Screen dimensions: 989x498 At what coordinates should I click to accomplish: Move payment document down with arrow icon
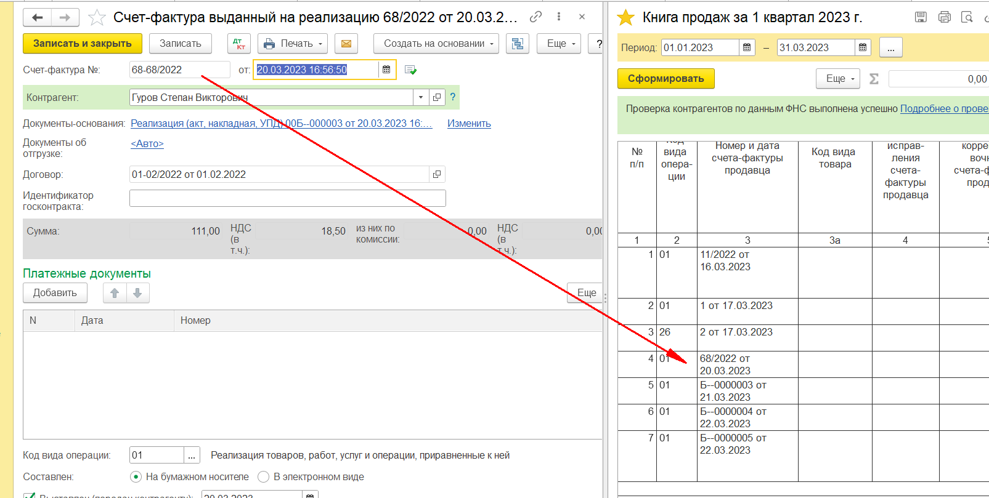137,293
